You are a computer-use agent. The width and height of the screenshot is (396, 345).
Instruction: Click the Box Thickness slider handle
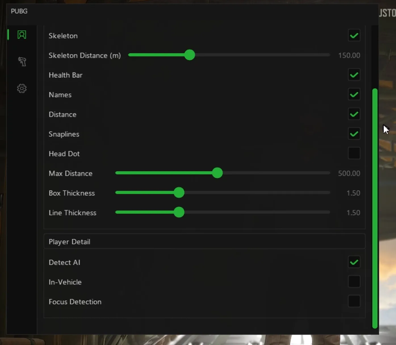click(179, 192)
